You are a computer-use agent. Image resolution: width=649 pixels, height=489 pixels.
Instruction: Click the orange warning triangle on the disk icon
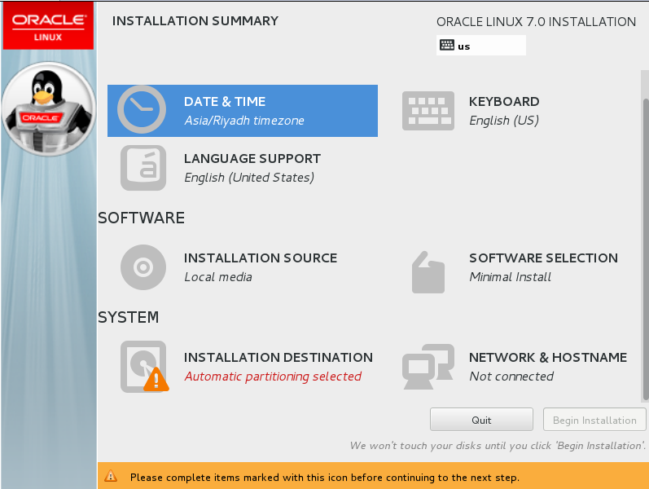156,380
